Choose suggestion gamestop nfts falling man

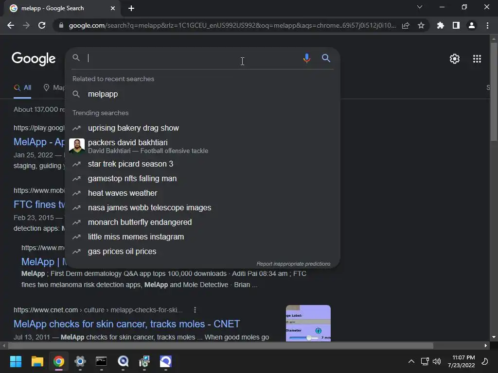click(x=203, y=178)
